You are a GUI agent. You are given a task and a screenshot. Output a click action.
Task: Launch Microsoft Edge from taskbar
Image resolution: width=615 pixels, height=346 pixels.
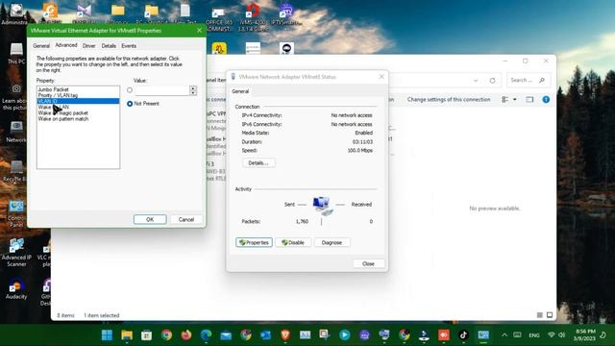tap(206, 335)
